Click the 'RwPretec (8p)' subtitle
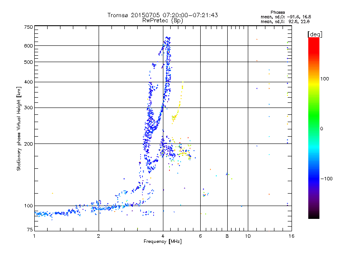The width and height of the screenshot is (343, 257). click(x=162, y=21)
